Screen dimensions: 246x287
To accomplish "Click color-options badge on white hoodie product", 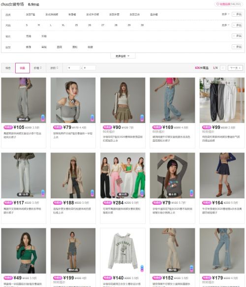I will (142, 268).
